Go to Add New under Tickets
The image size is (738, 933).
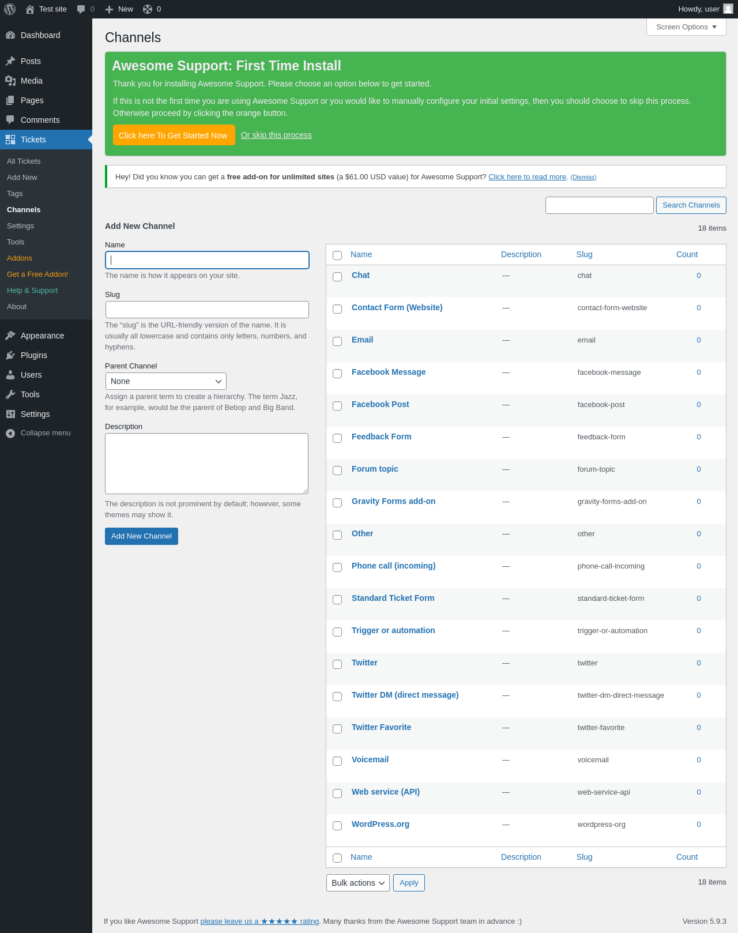22,178
